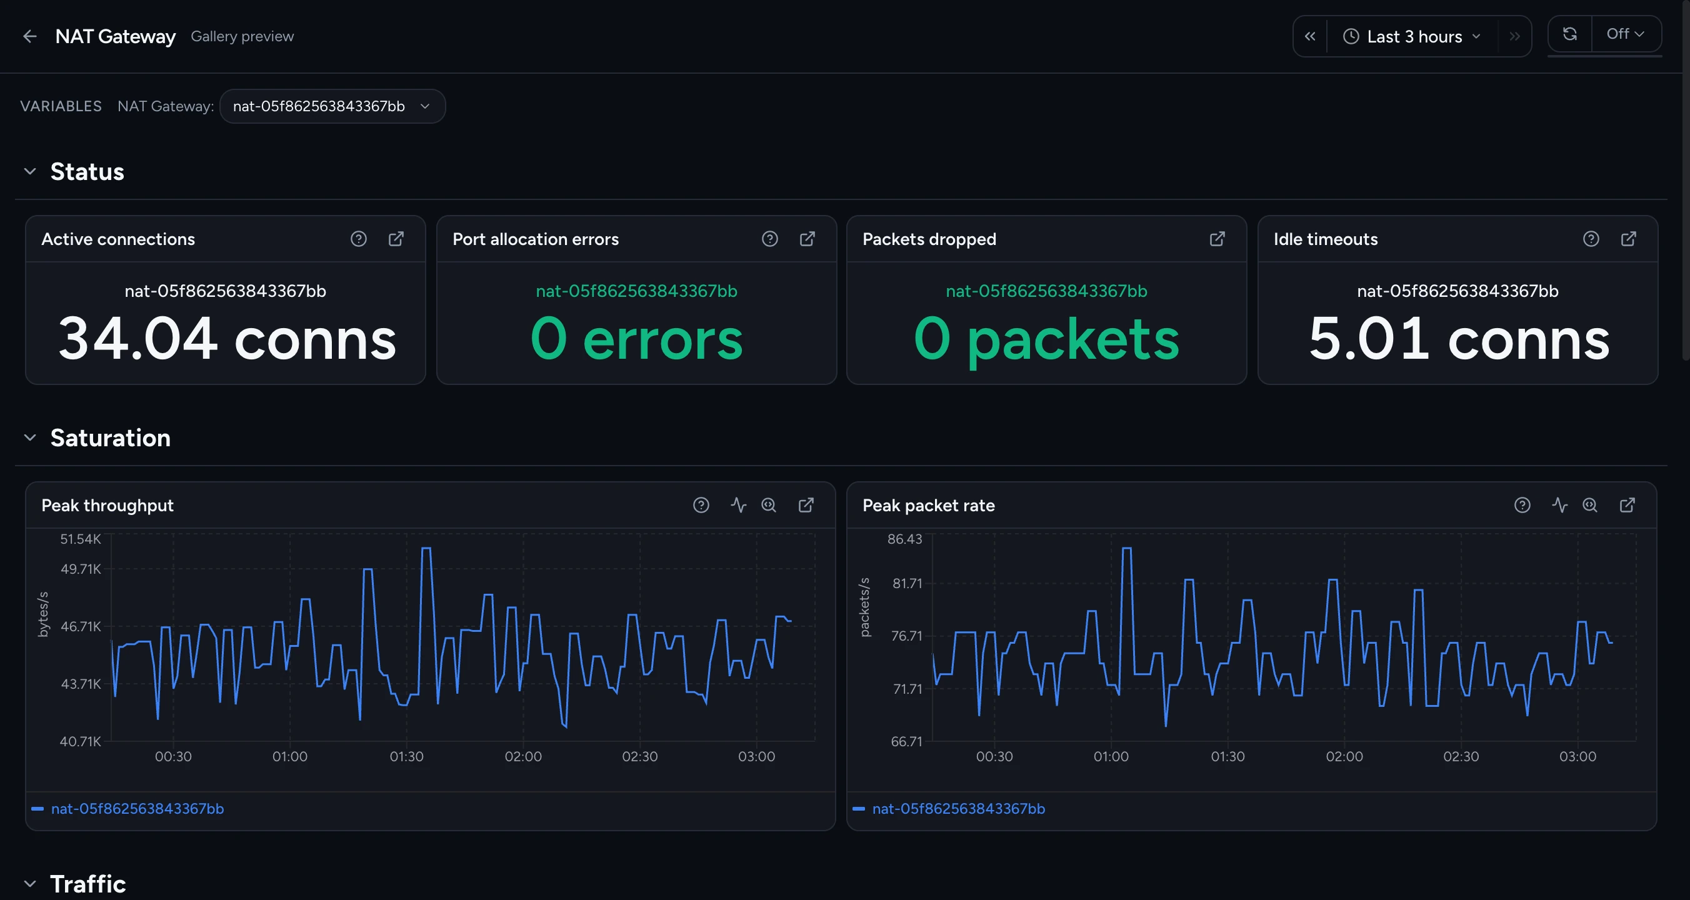Click the Peak packet rate panel title
Viewport: 1690px width, 900px height.
click(x=928, y=505)
